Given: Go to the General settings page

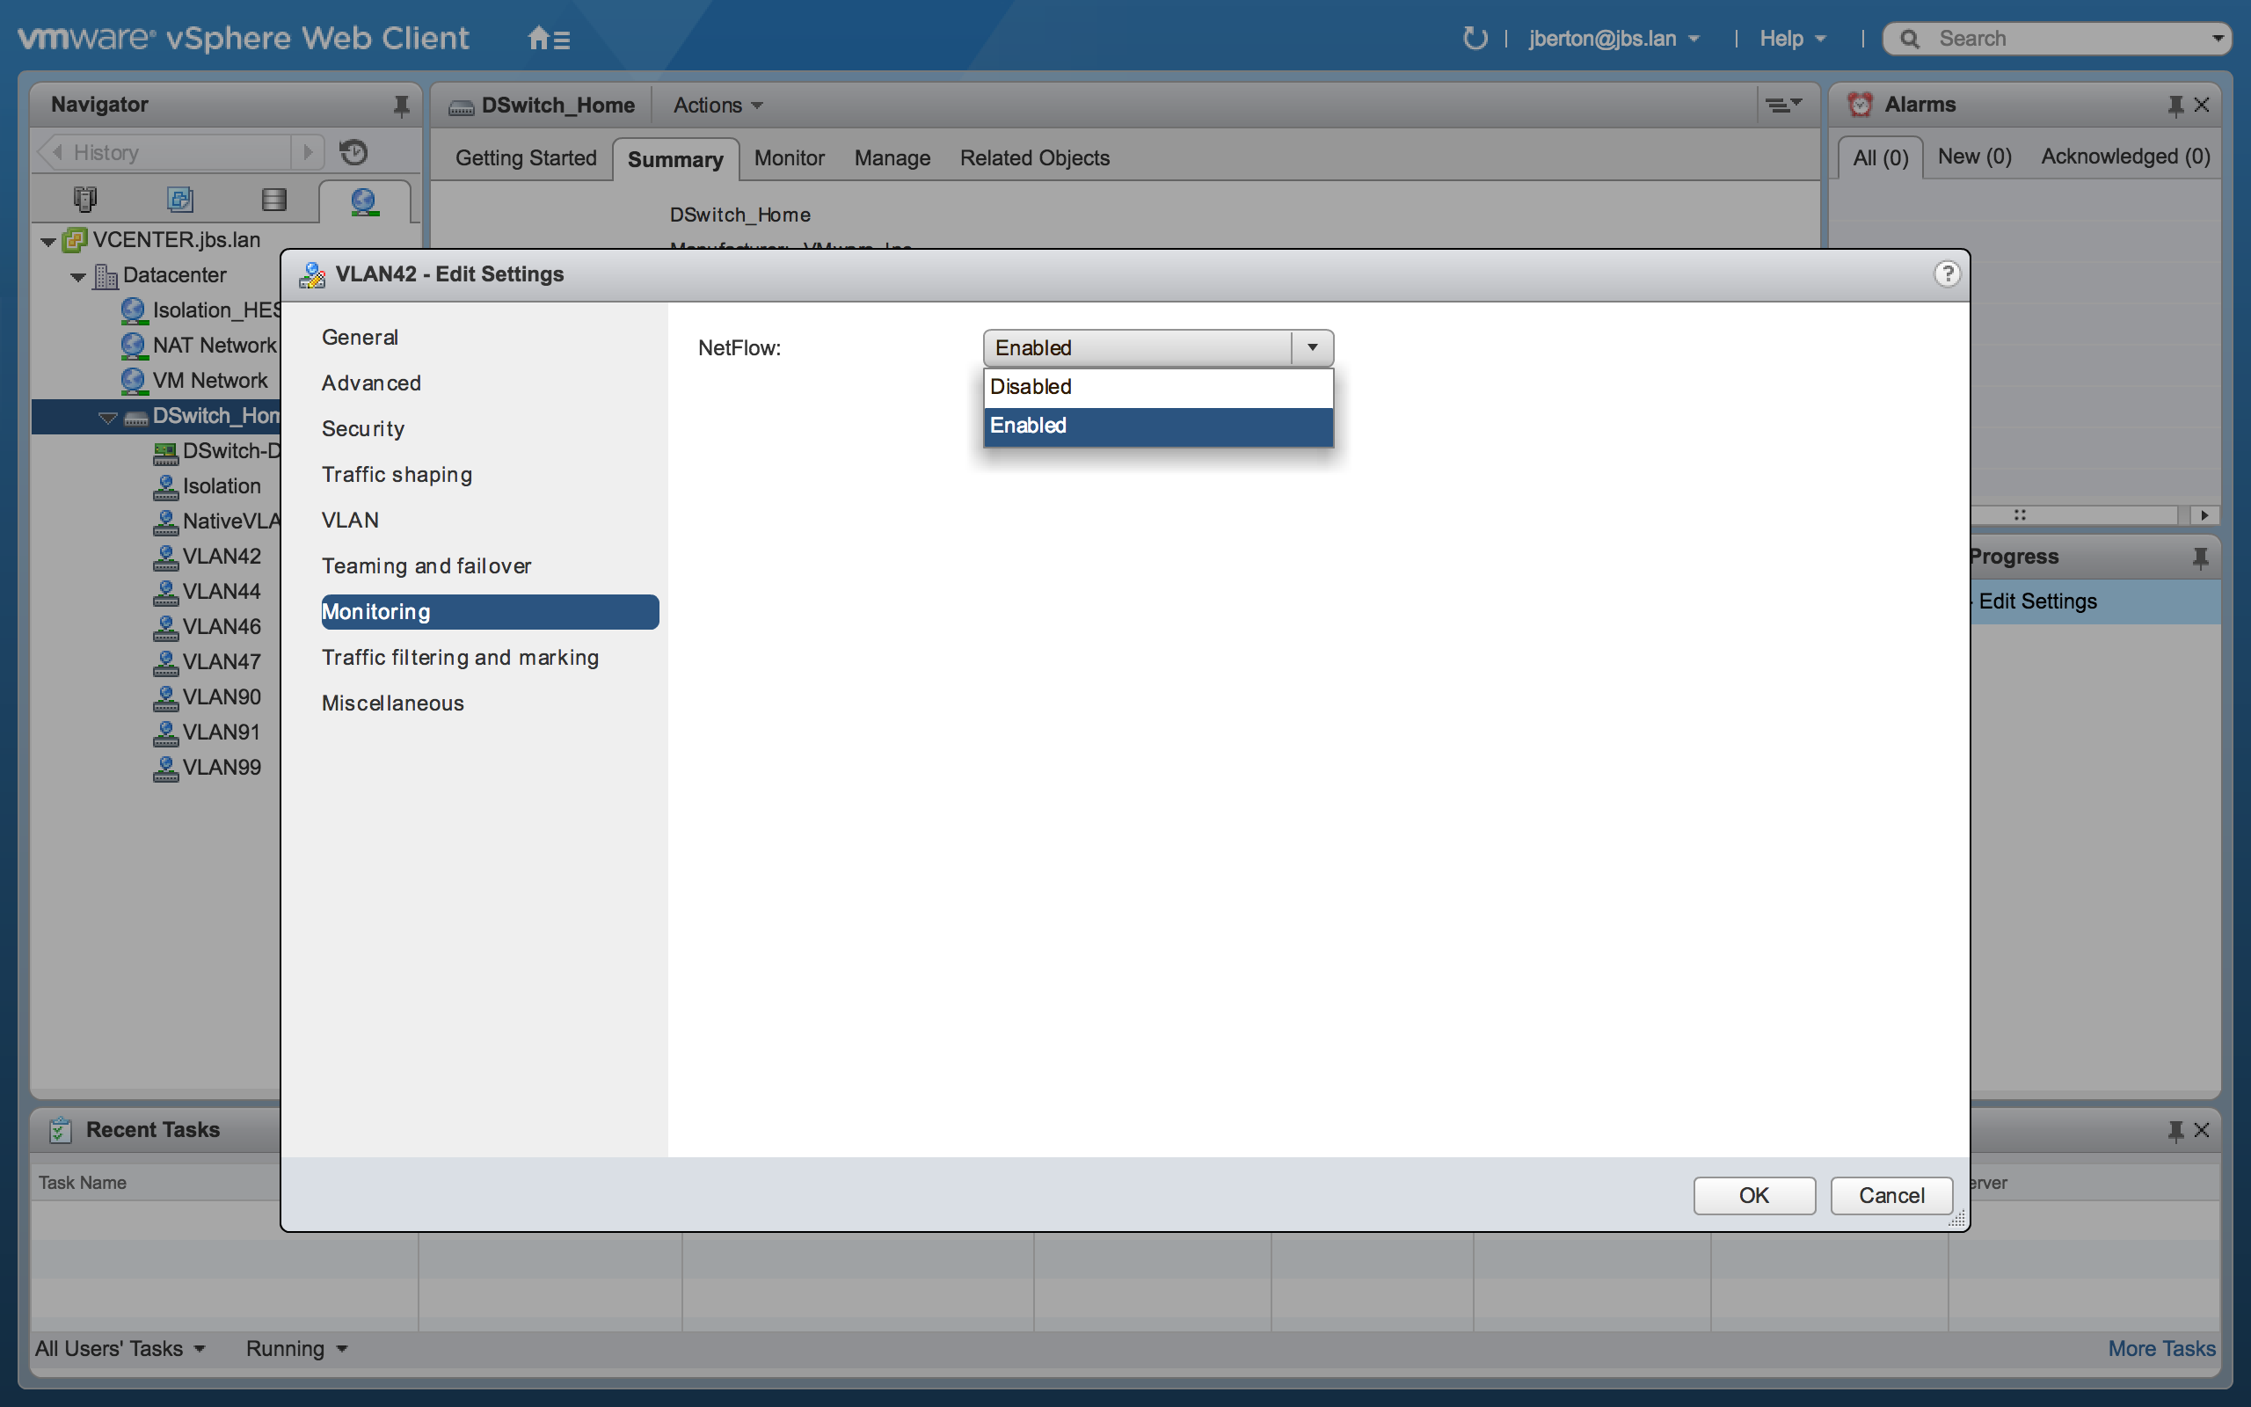Looking at the screenshot, I should point(360,337).
